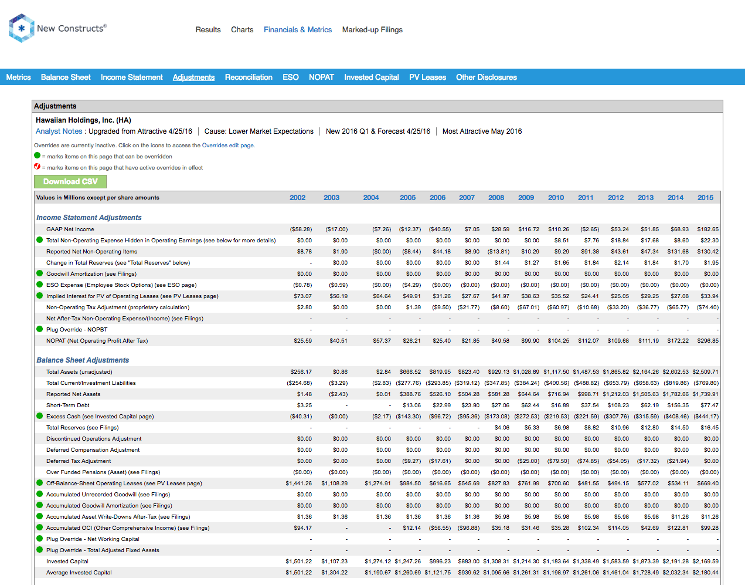This screenshot has width=745, height=585.
Task: Click the Reported Net Assets row label
Action: click(73, 394)
